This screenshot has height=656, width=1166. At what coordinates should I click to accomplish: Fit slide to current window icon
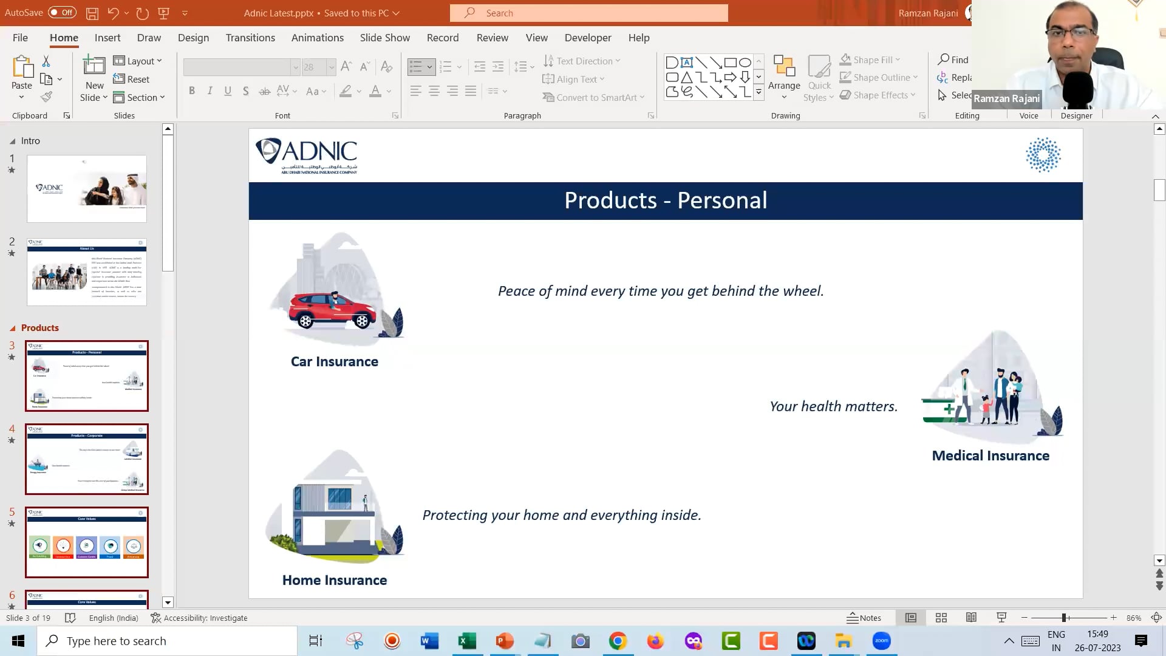[x=1156, y=618]
